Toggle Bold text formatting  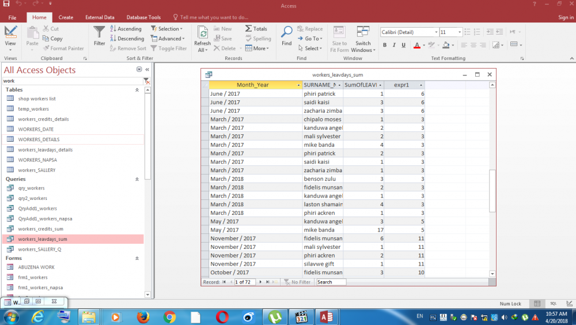point(385,45)
